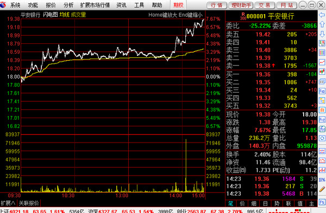Open the 分析 menu
This screenshot has width=326, height=213.
coord(68,5)
